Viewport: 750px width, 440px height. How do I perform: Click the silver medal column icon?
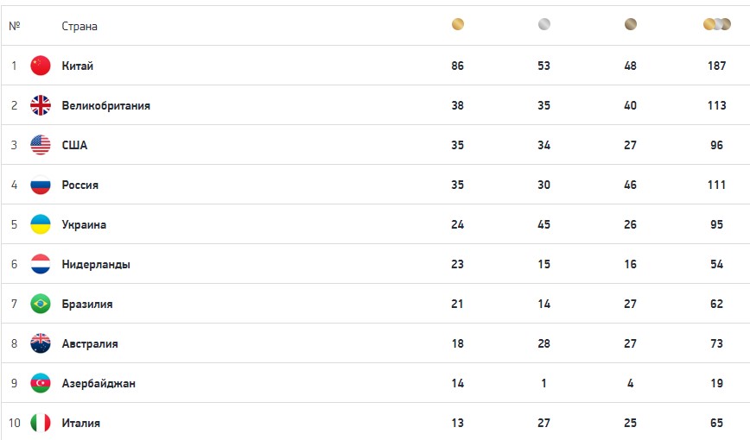543,24
